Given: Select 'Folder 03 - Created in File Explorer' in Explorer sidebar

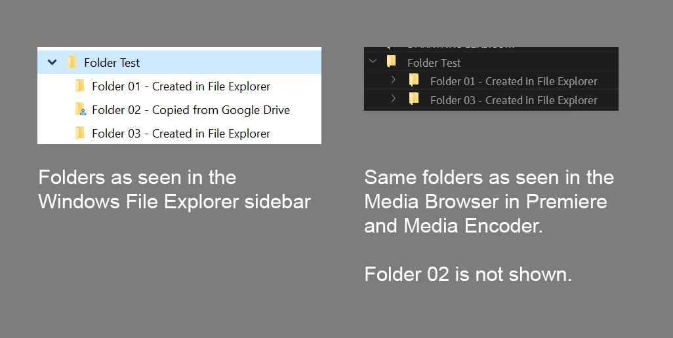Looking at the screenshot, I should pyautogui.click(x=180, y=133).
